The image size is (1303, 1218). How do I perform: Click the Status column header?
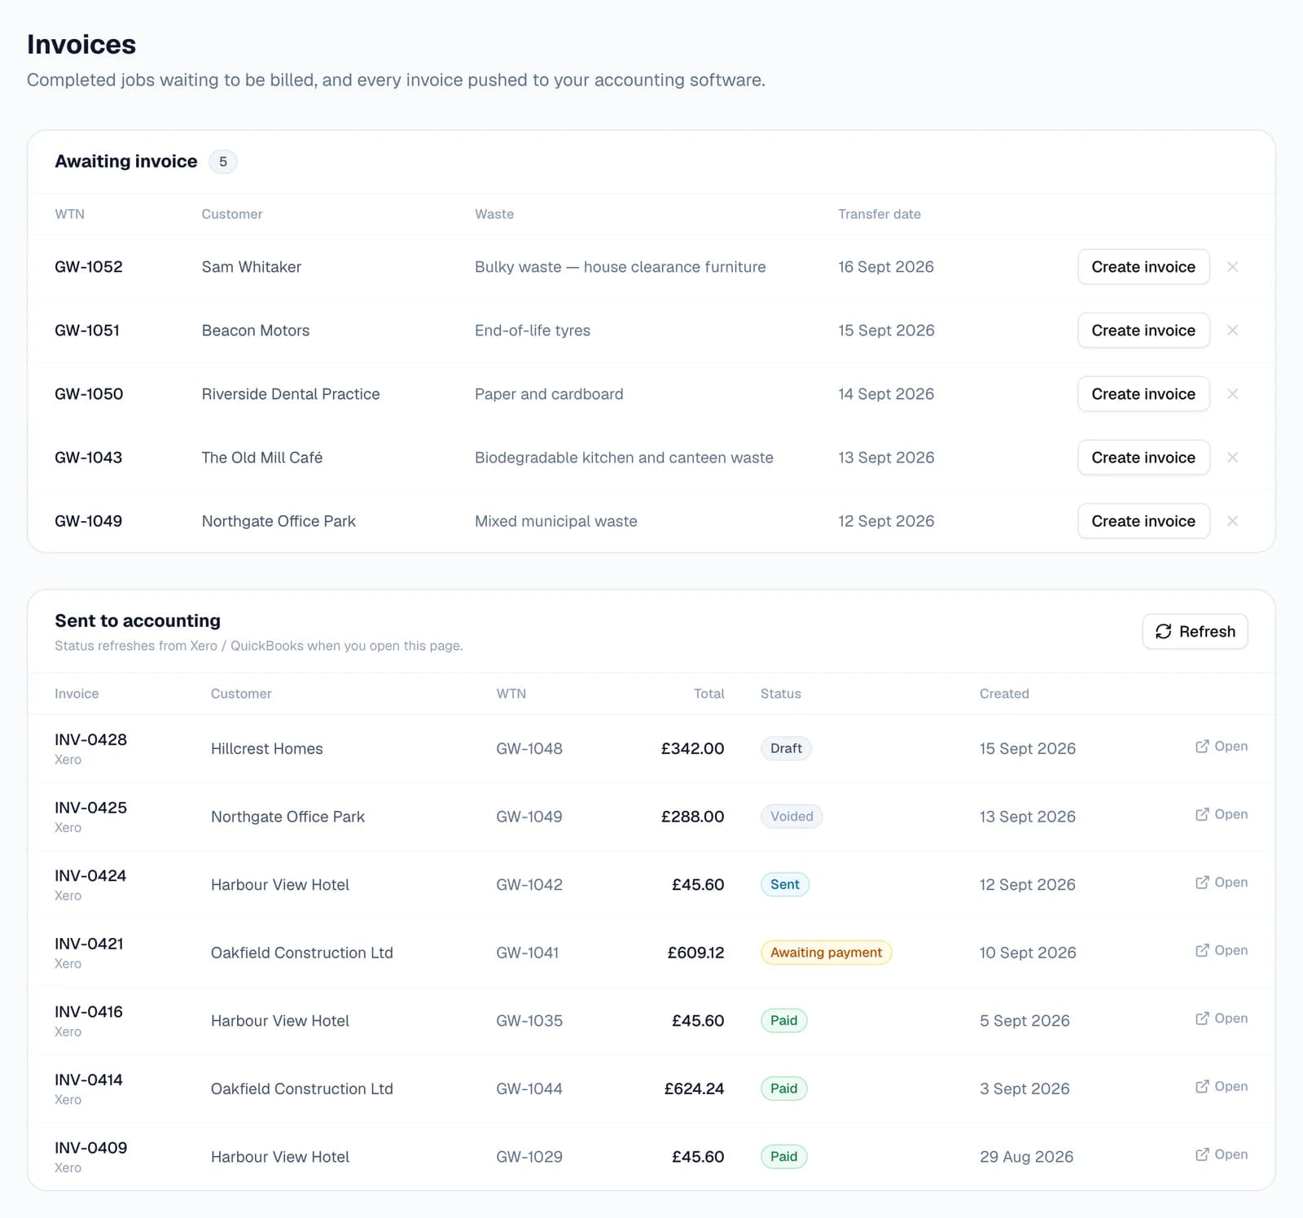(781, 694)
